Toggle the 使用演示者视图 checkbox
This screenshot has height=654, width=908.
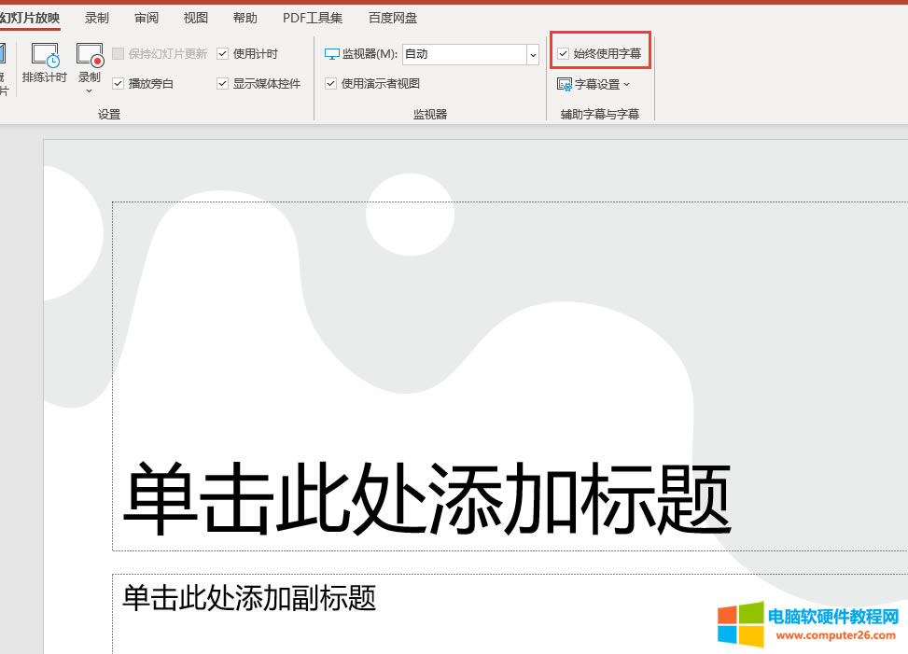(331, 83)
